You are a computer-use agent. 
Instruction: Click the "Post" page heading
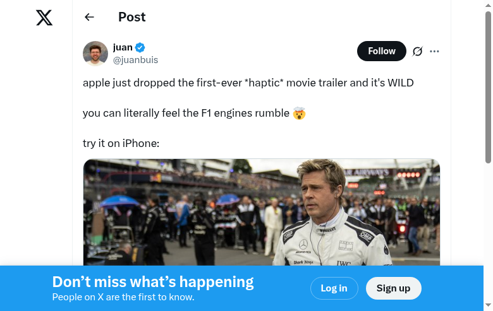132,17
